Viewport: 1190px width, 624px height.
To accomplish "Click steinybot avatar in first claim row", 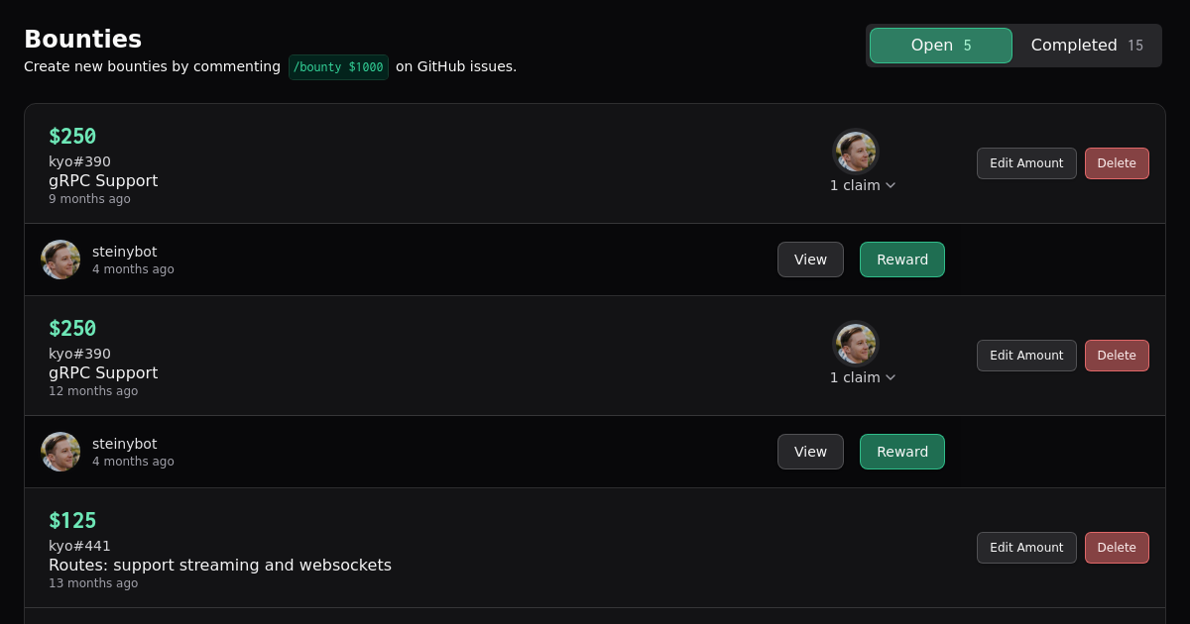I will point(60,260).
